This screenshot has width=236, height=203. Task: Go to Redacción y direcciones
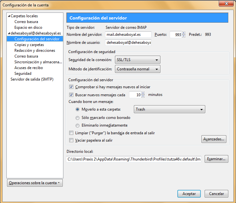point(35,51)
